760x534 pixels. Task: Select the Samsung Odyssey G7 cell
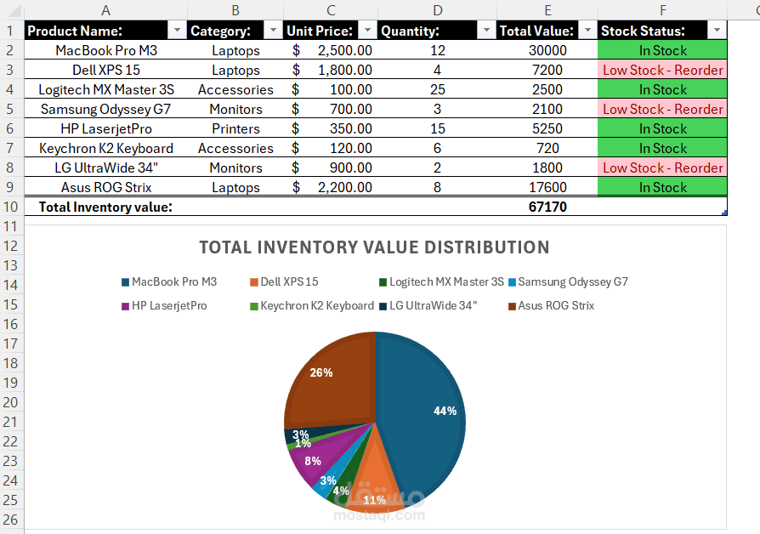(105, 109)
